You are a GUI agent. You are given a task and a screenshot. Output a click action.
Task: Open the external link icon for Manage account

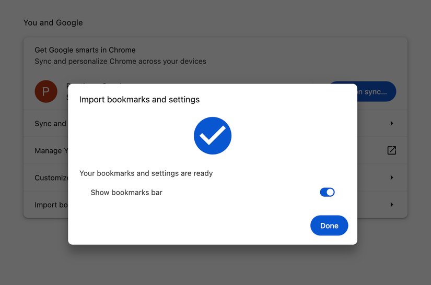(x=391, y=150)
